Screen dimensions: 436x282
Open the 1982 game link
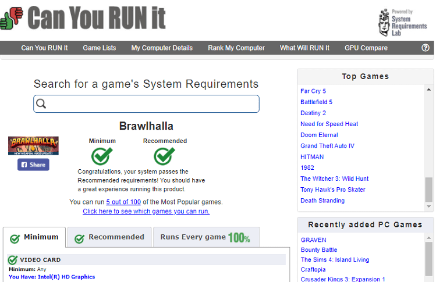pyautogui.click(x=307, y=168)
